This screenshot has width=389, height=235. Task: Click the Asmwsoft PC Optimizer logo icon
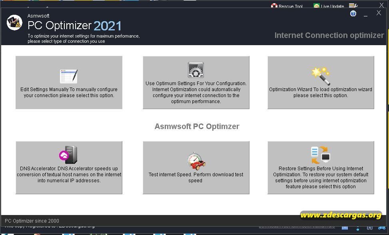14,22
